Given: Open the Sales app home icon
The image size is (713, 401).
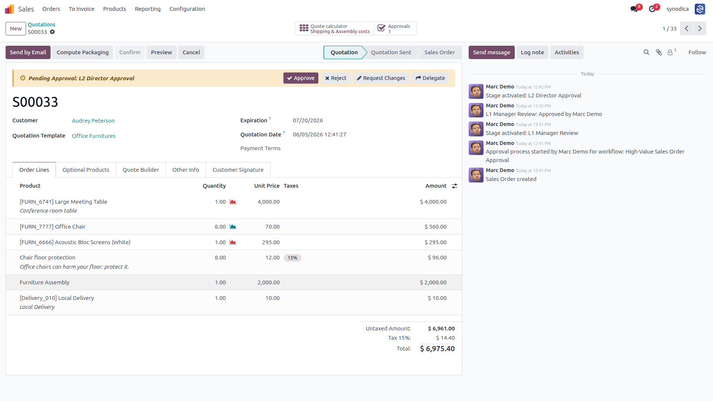Looking at the screenshot, I should coord(10,9).
